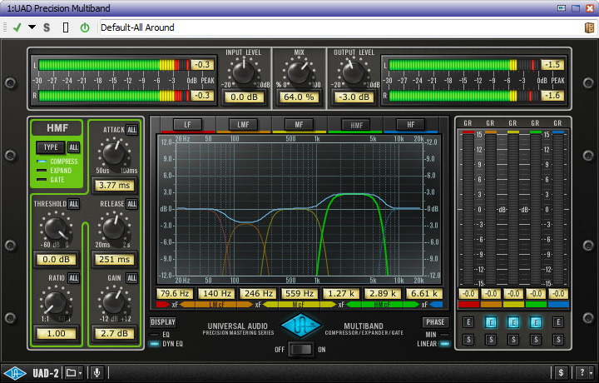The height and width of the screenshot is (383, 599).
Task: Click the 140 Hz frequency field
Action: 216,294
